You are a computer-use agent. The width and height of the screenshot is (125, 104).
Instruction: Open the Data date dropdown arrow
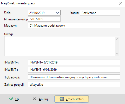click(x=57, y=13)
